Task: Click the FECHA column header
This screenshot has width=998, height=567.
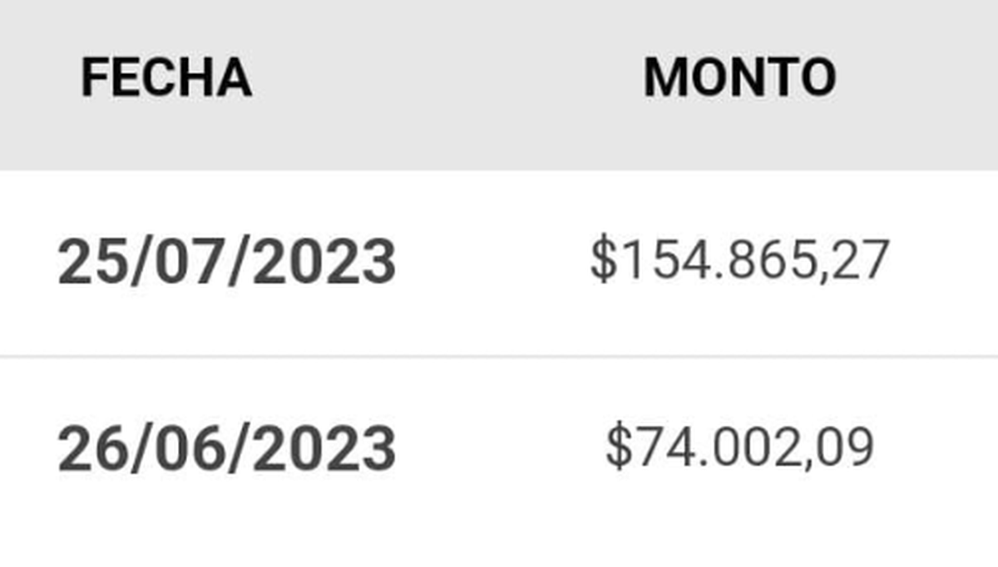Action: (x=166, y=78)
